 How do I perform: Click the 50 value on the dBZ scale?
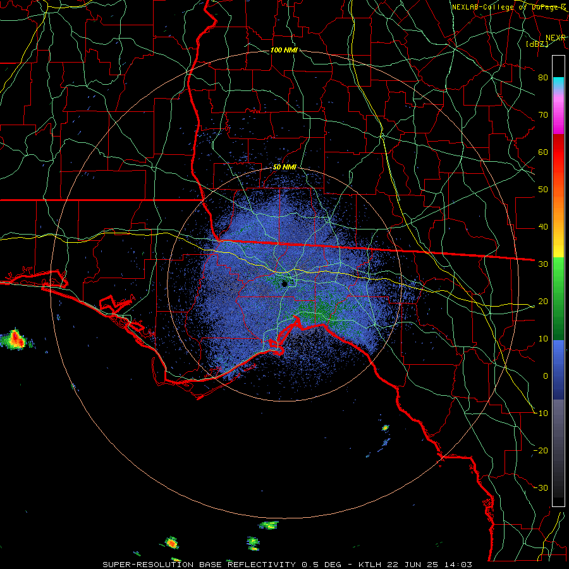tap(543, 190)
